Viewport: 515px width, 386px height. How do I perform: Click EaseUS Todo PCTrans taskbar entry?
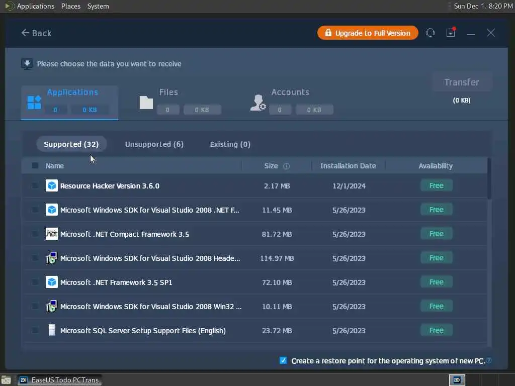click(59, 380)
